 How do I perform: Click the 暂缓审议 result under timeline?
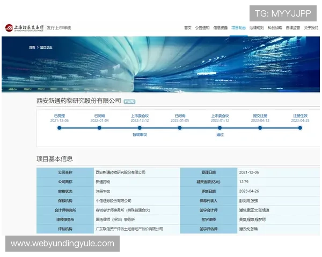click(x=140, y=134)
